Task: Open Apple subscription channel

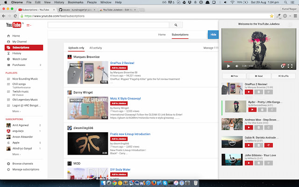Action: point(16,143)
